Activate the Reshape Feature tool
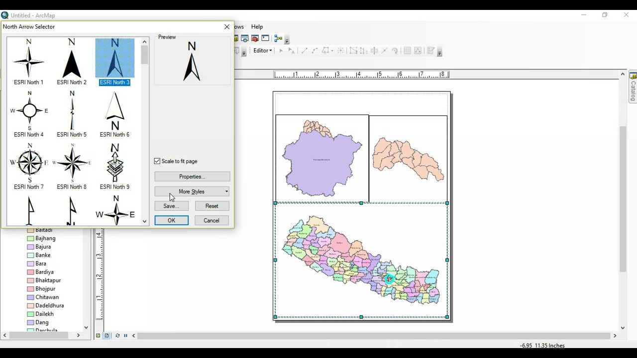This screenshot has height=358, width=637. click(364, 51)
